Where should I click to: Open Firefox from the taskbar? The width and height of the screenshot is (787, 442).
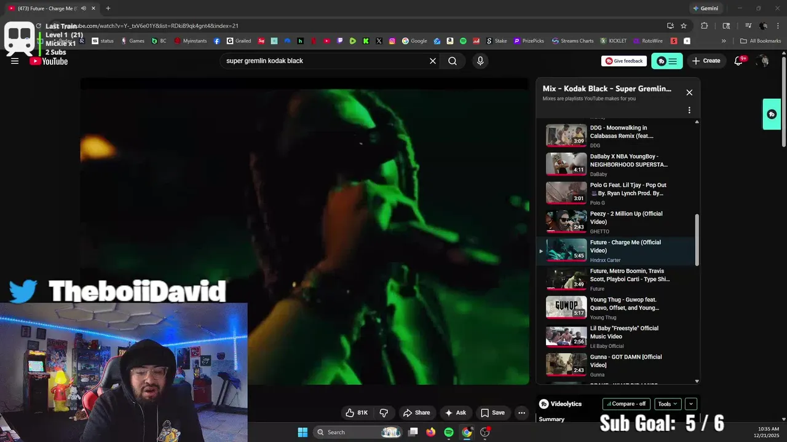pos(431,432)
